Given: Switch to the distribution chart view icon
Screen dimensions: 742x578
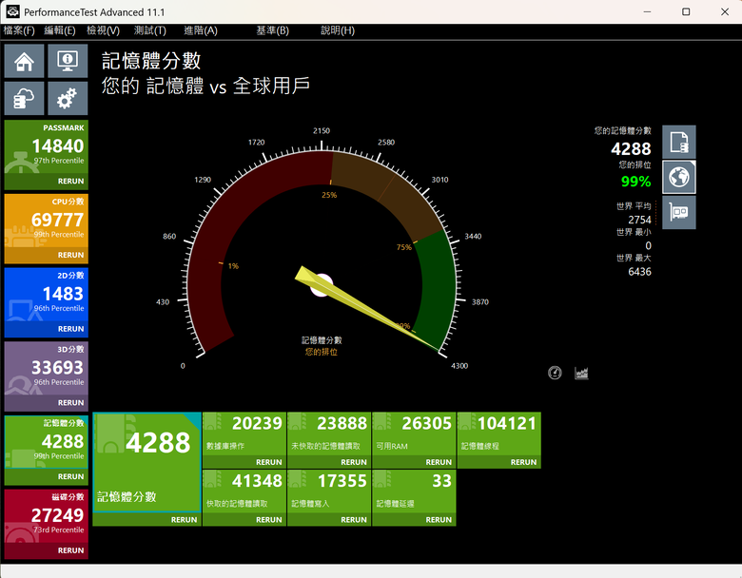Looking at the screenshot, I should point(581,373).
